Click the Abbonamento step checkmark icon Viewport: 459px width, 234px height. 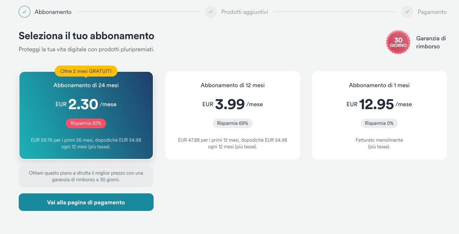coord(25,12)
